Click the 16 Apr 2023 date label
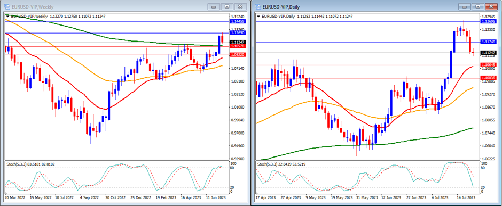Viewport: 502px width, 206px height. tap(191, 197)
